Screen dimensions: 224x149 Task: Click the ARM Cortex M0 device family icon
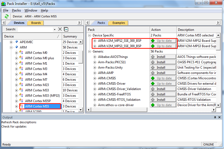click(x=21, y=53)
